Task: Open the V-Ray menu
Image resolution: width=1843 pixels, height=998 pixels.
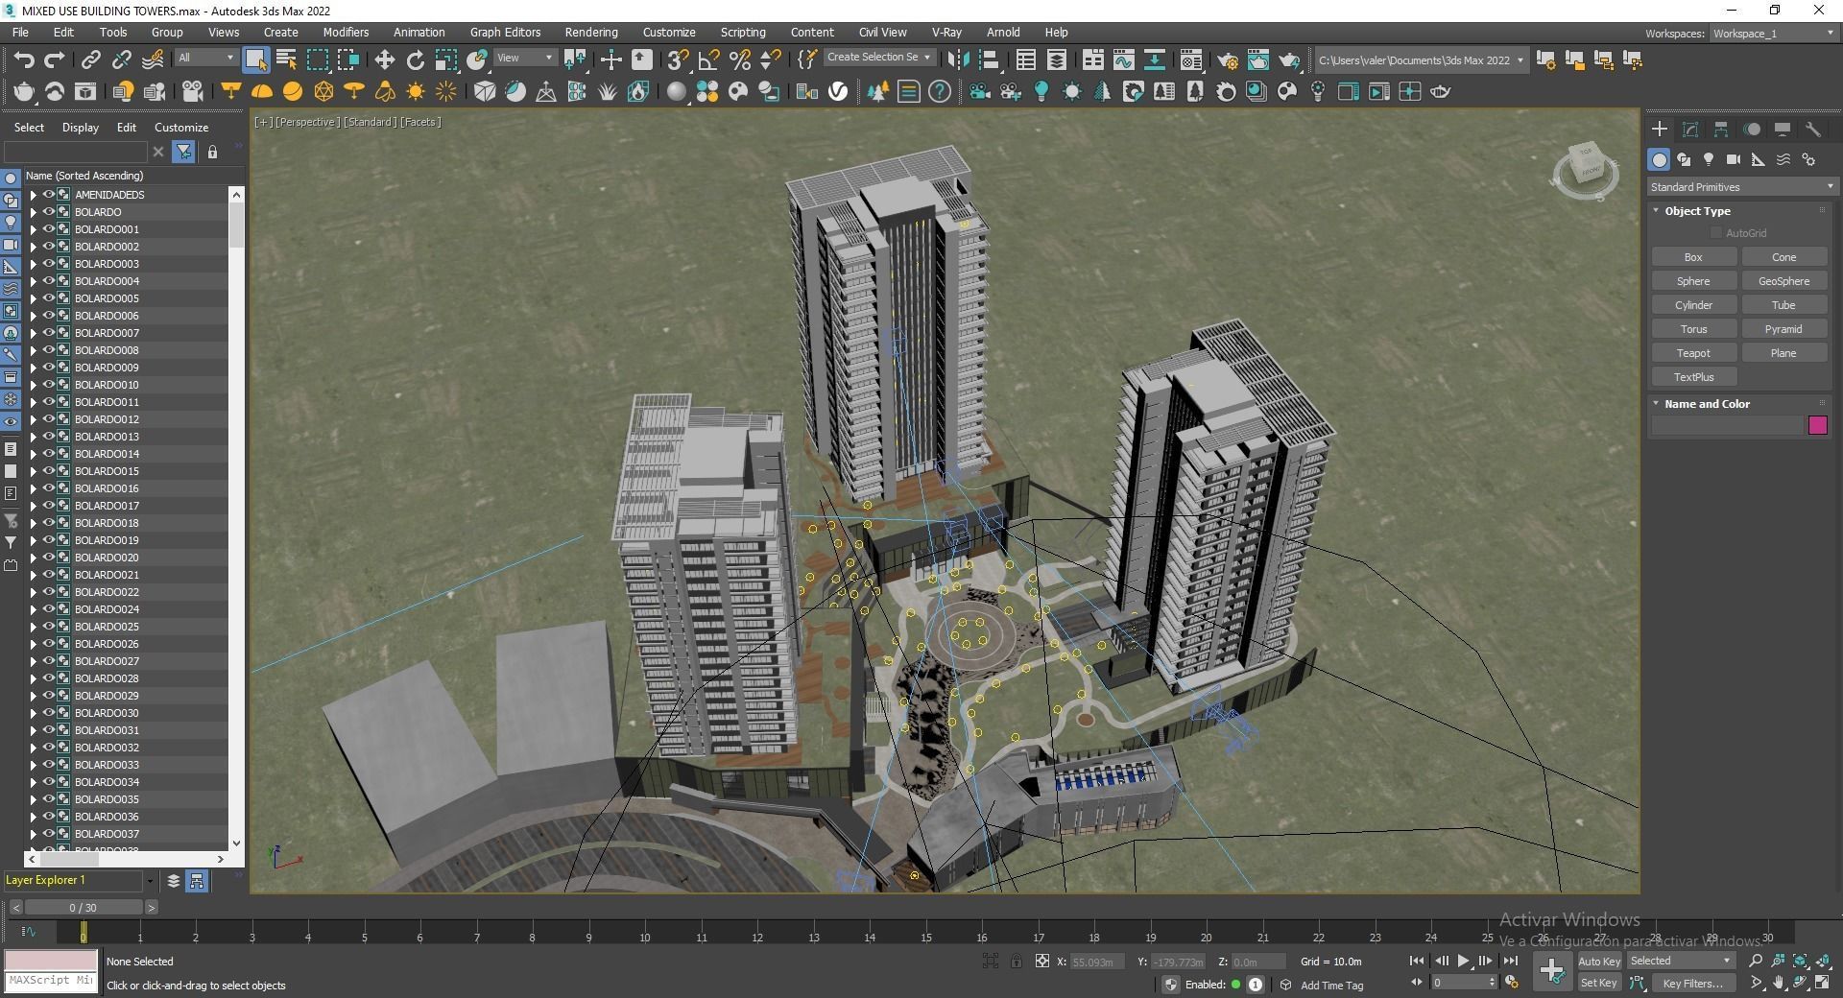Action: pyautogui.click(x=945, y=32)
